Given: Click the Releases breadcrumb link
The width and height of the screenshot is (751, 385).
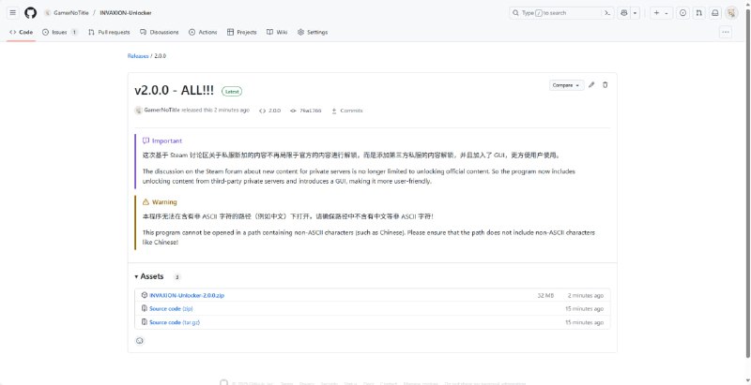Looking at the screenshot, I should [138, 56].
